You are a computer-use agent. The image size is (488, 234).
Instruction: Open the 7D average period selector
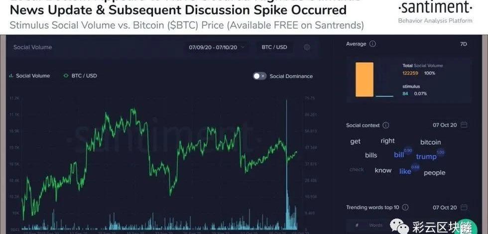click(x=463, y=44)
